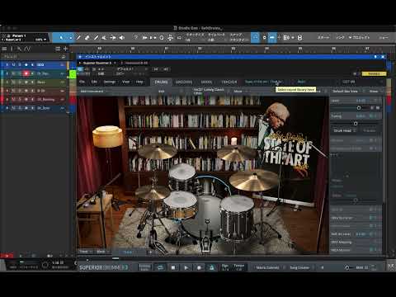Open the track inspector 'i' icon

(x=12, y=49)
